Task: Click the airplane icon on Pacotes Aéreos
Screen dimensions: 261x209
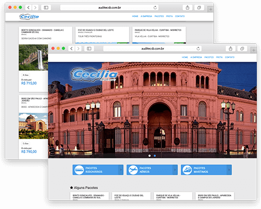Action: pos(133,170)
